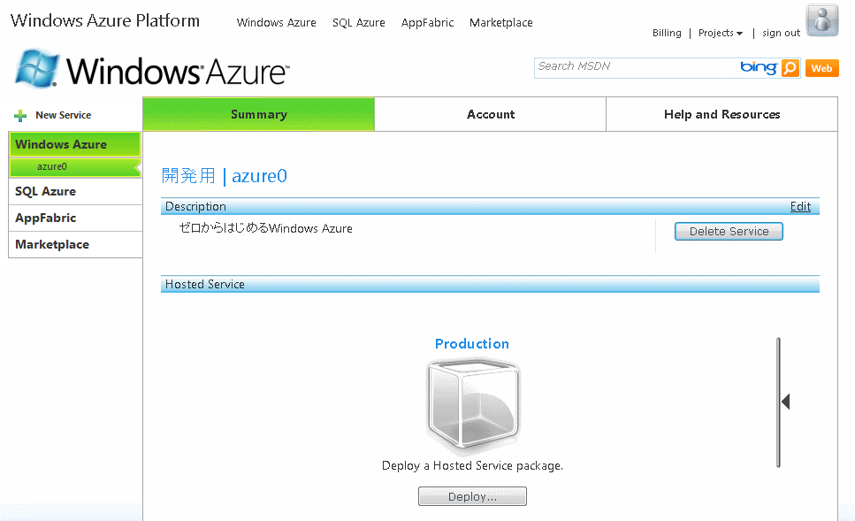Screen dimensions: 855x521
Task: Click the Description section header label
Action: click(x=195, y=206)
